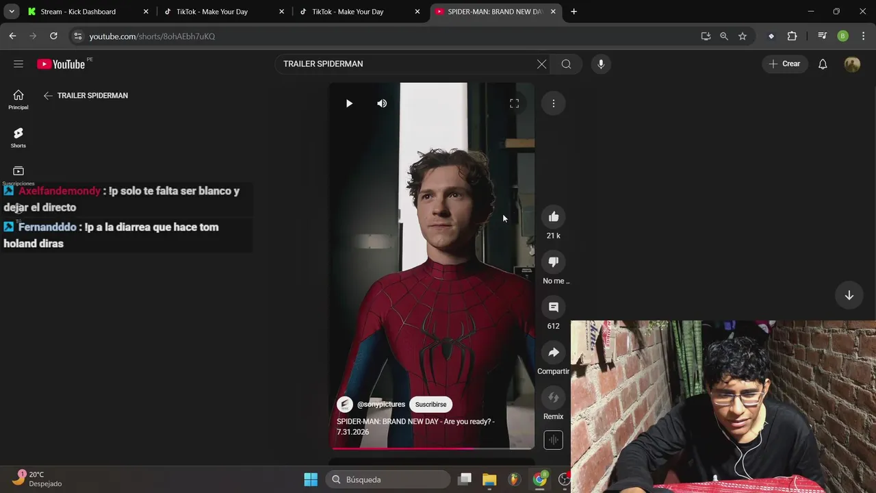This screenshot has width=876, height=493.
Task: Open the Remix option
Action: click(554, 398)
